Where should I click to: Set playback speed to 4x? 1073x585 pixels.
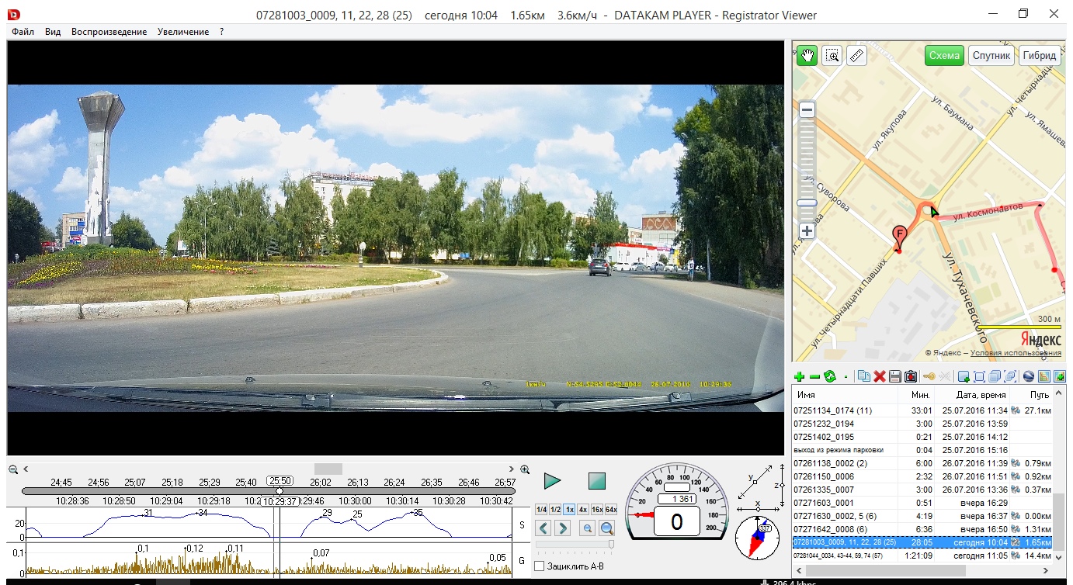[582, 510]
